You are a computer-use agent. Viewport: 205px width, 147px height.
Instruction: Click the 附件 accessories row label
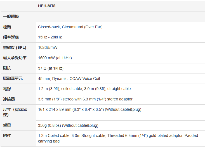[x=7, y=136]
